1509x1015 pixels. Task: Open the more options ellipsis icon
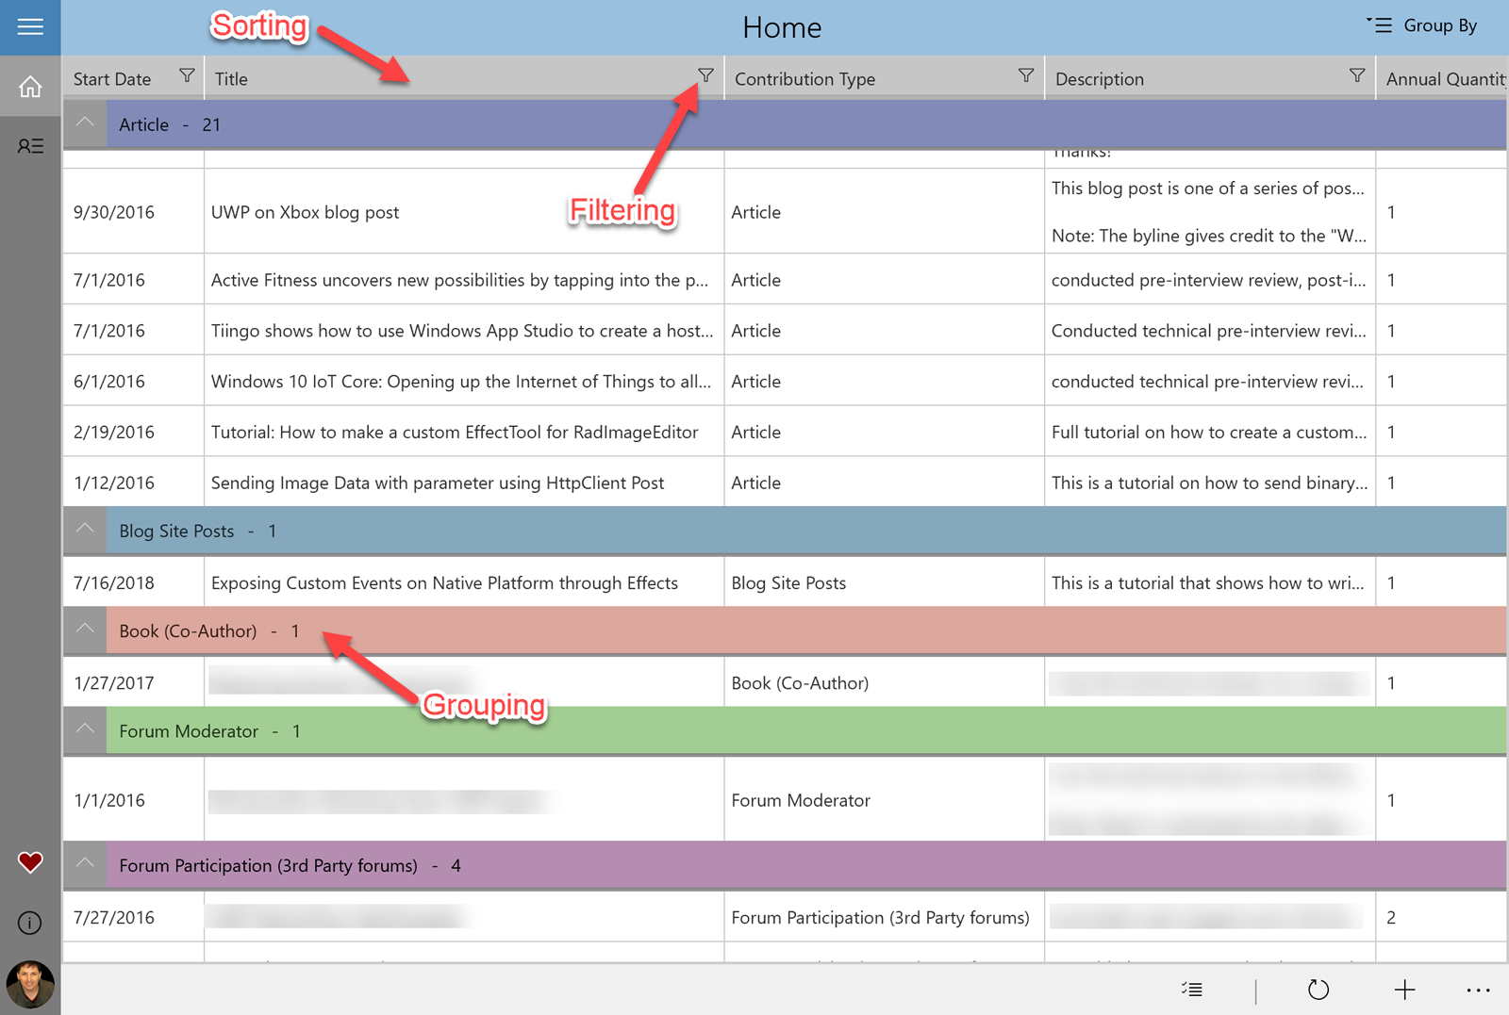pyautogui.click(x=1478, y=990)
